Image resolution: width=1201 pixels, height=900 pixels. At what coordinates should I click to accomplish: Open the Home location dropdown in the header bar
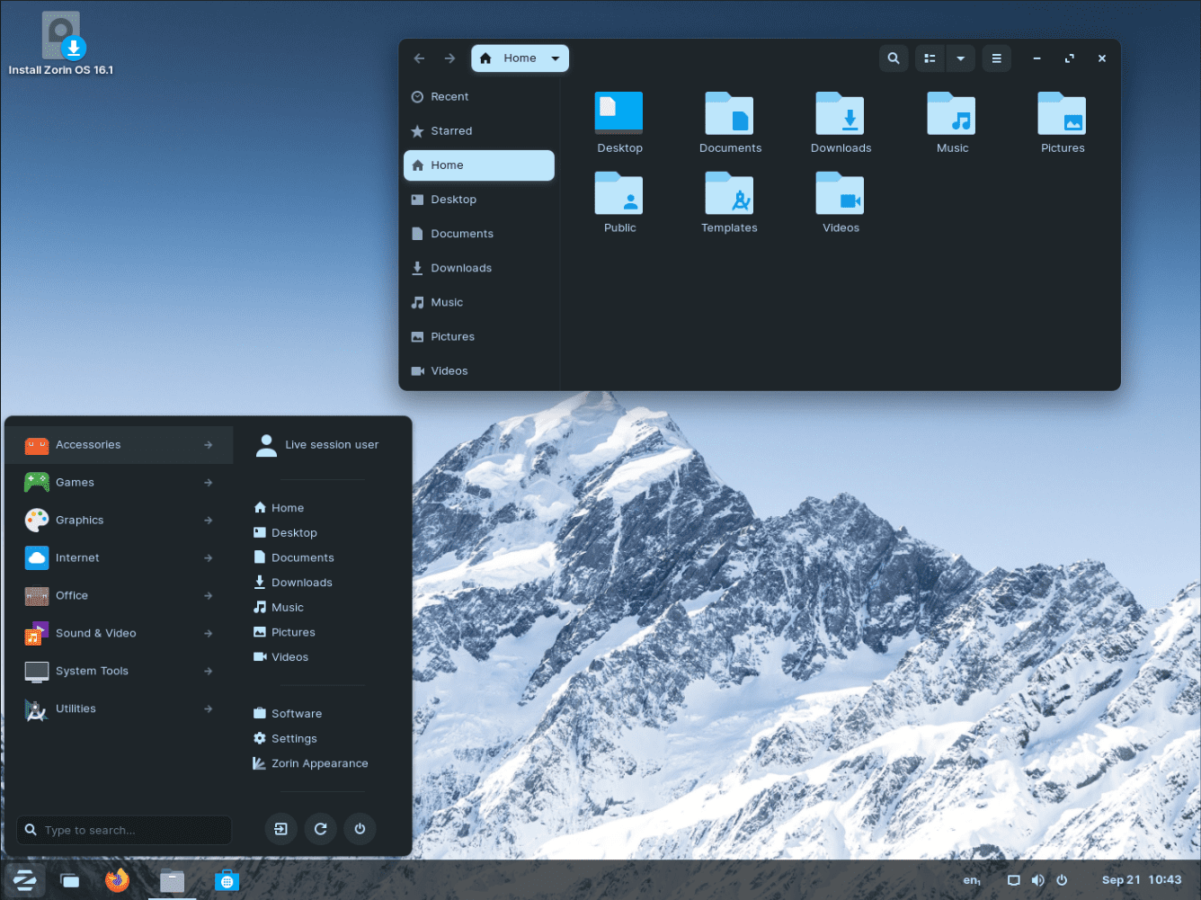[557, 58]
